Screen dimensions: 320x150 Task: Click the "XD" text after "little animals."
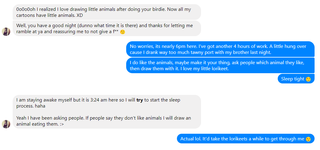point(80,15)
